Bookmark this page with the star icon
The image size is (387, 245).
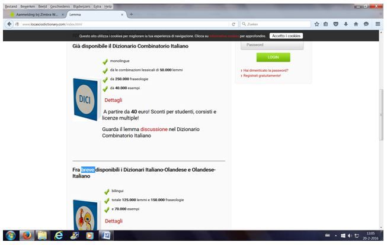pyautogui.click(x=316, y=24)
